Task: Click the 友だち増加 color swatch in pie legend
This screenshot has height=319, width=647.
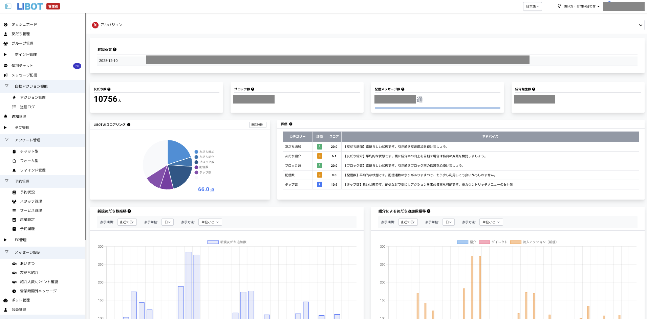Action: [x=196, y=152]
